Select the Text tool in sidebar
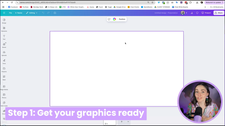The width and height of the screenshot is (225, 126). 4,37
